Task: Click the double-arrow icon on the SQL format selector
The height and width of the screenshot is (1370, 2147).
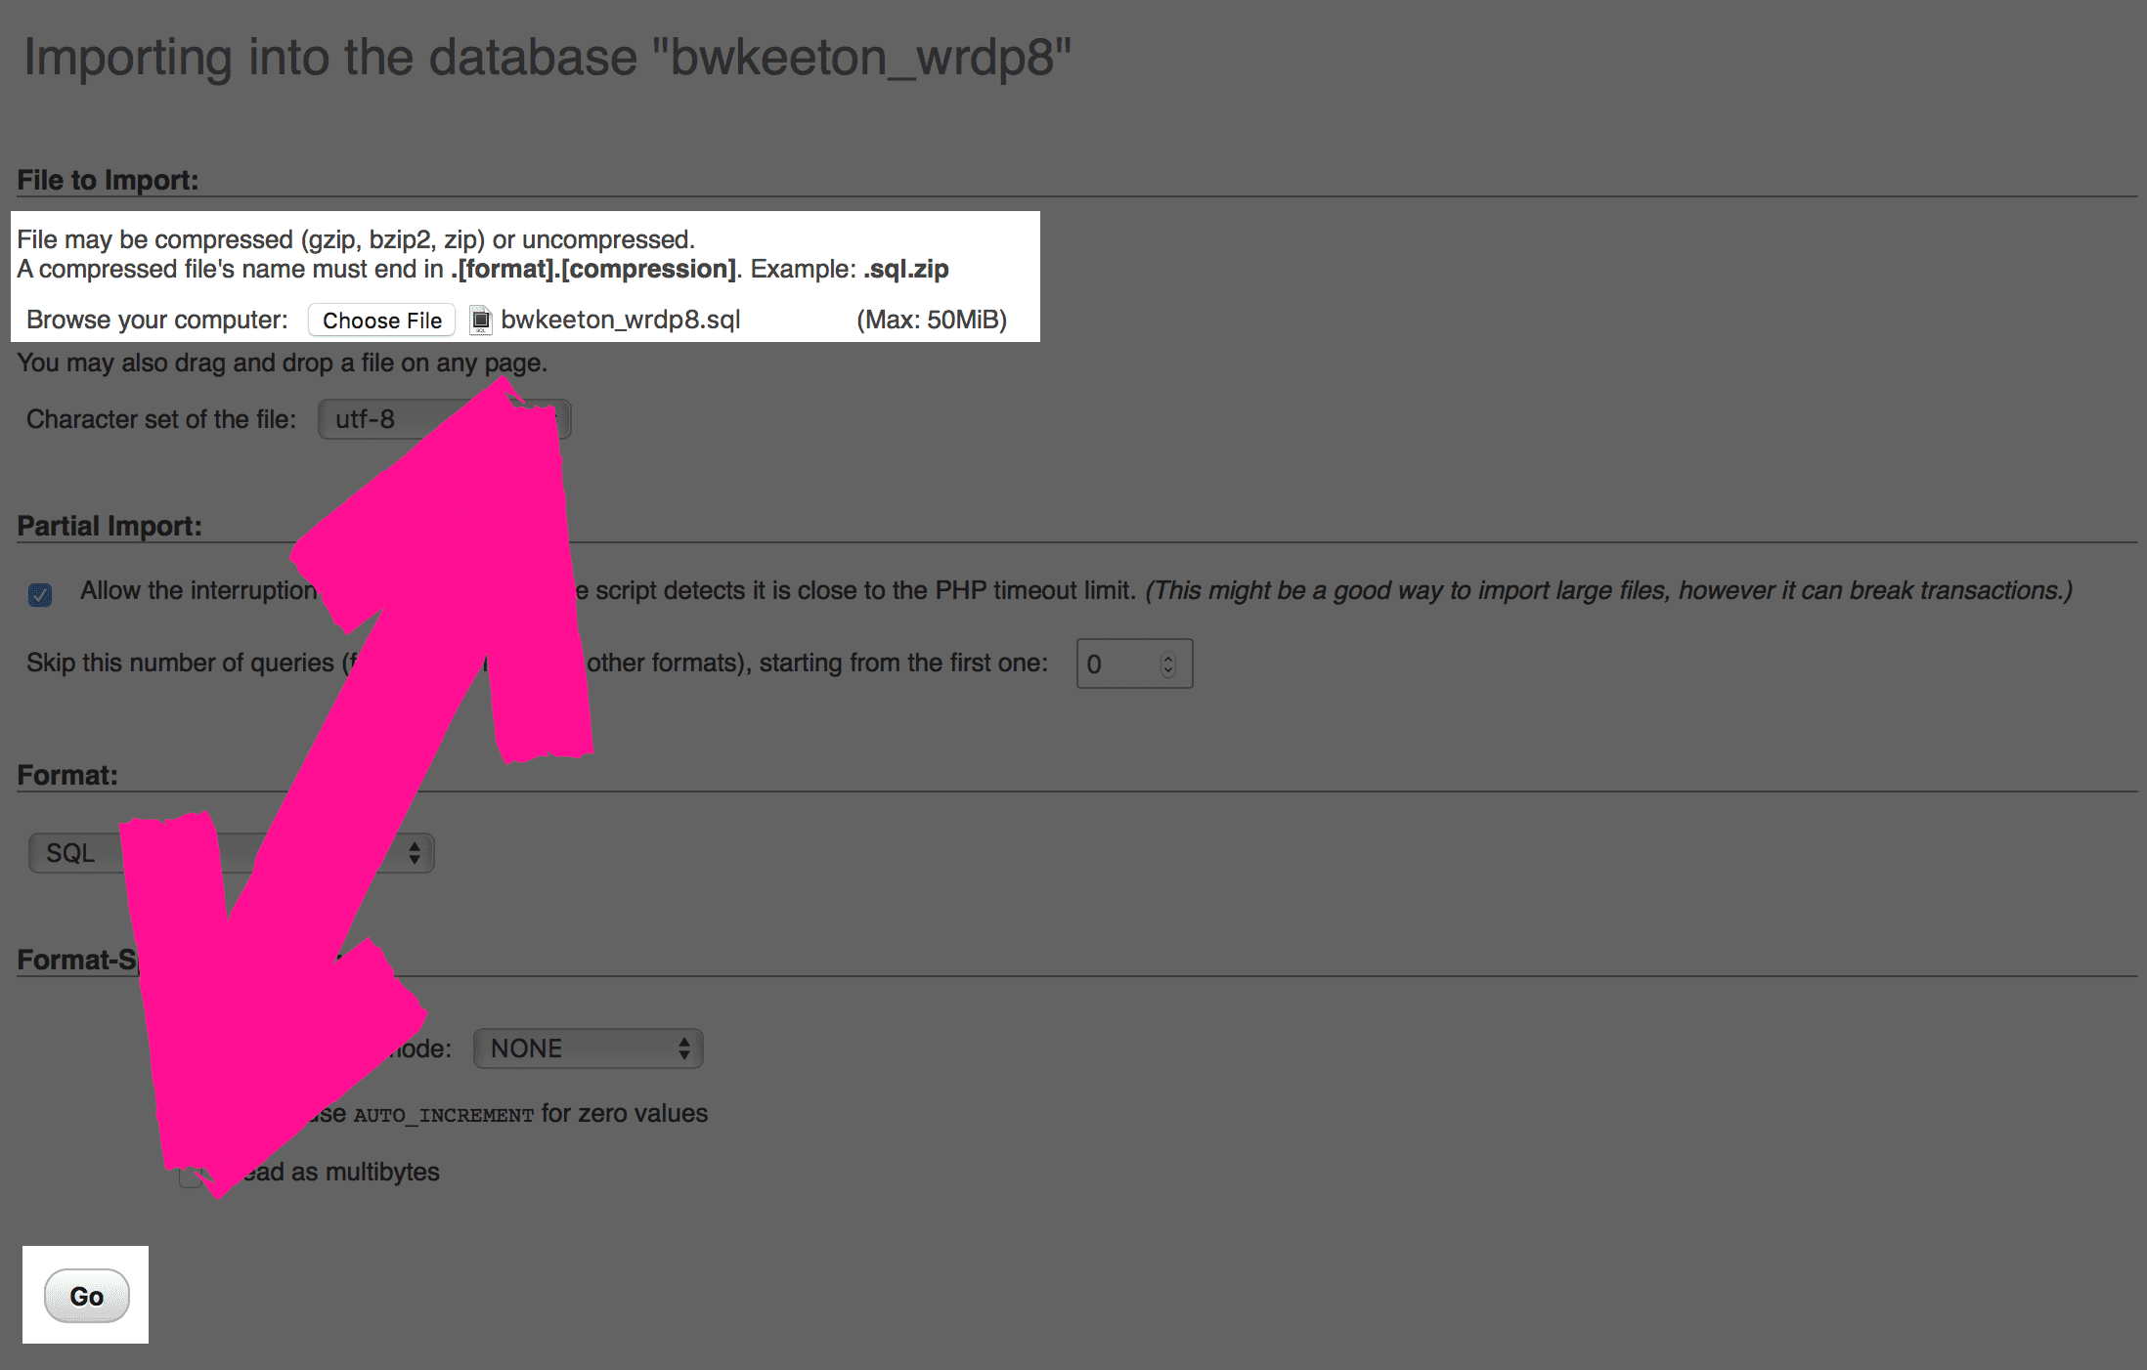Action: 415,852
